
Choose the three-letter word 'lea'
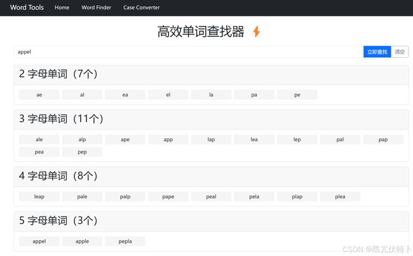click(254, 139)
